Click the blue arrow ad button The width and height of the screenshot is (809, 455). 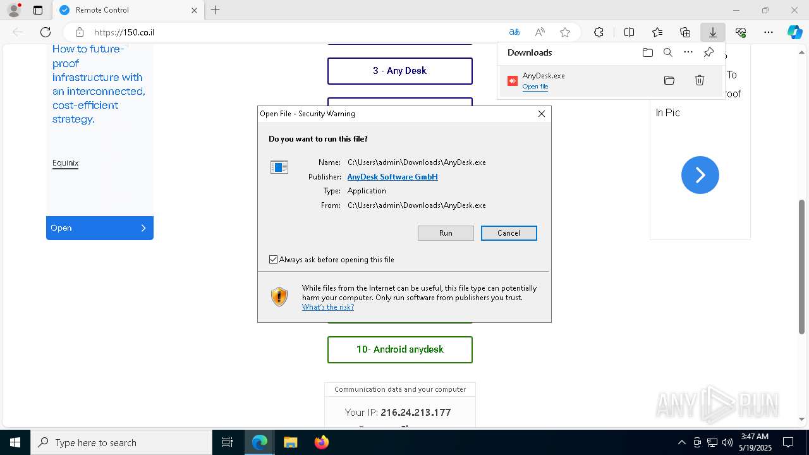click(x=700, y=175)
